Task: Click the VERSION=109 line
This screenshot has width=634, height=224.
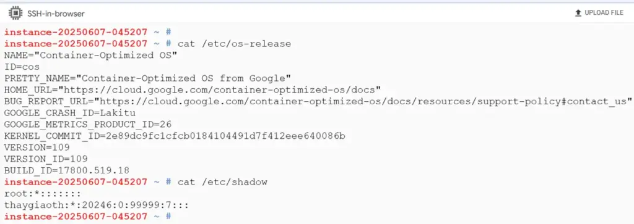Action: tap(37, 147)
